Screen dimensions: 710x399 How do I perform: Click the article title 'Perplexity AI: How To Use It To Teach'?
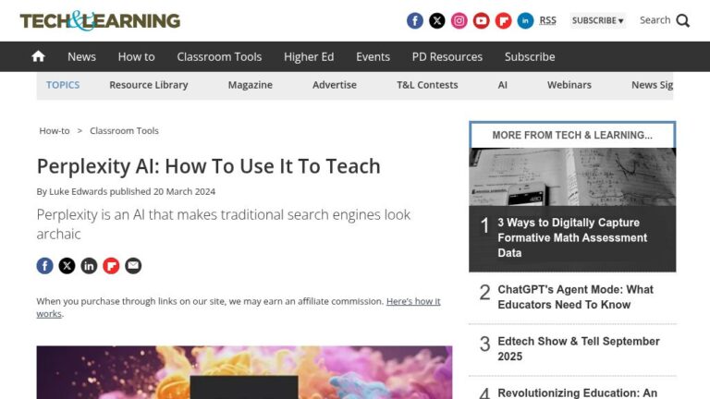(x=208, y=166)
